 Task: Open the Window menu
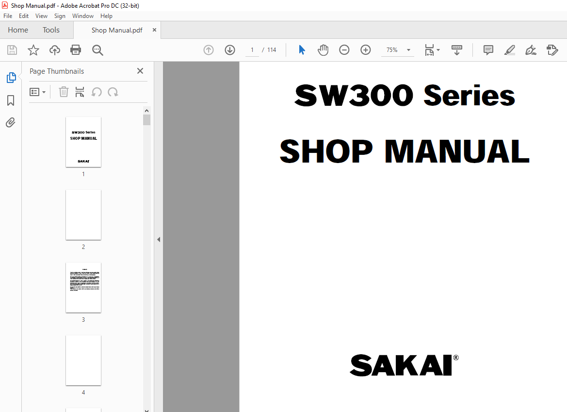[83, 16]
